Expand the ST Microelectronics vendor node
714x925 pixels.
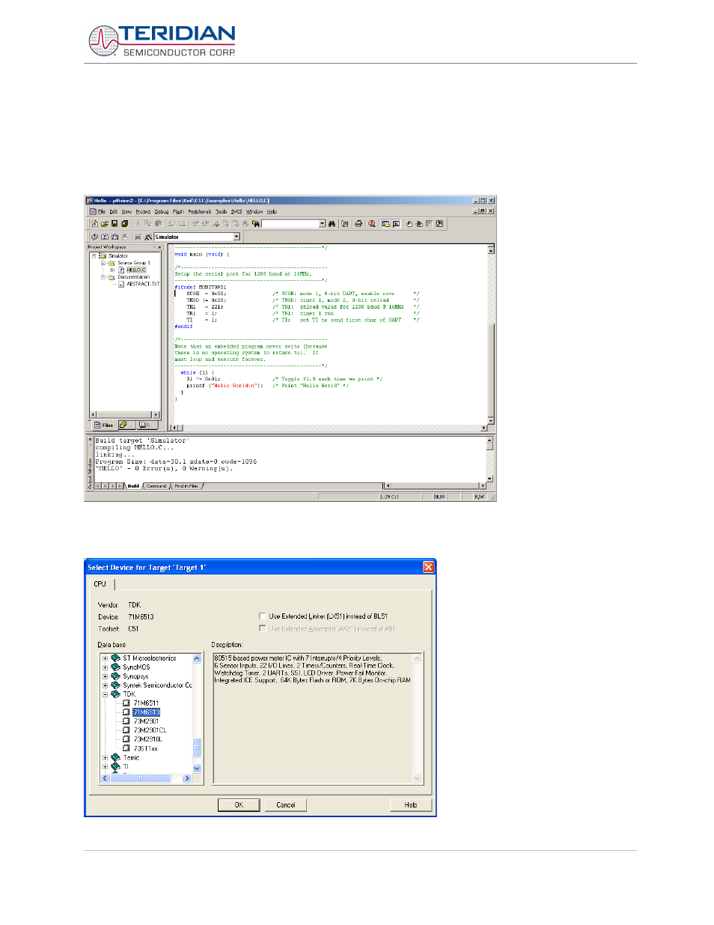(105, 658)
